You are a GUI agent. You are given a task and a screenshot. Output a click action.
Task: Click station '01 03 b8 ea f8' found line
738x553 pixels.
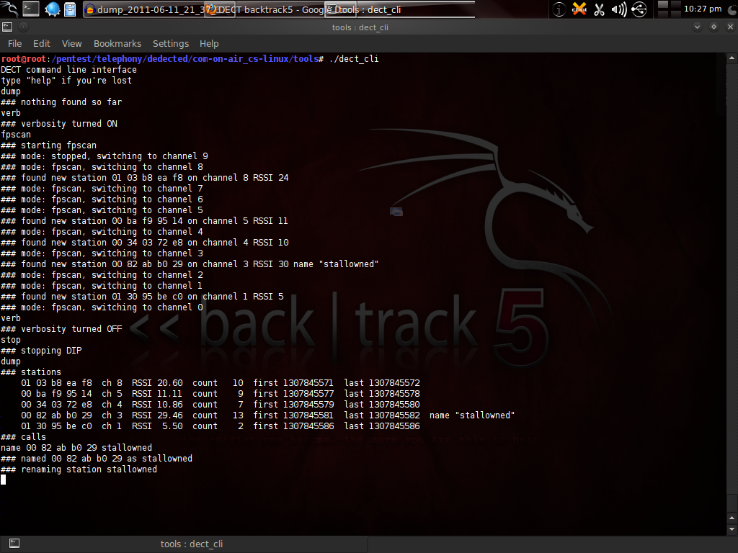[x=145, y=178]
